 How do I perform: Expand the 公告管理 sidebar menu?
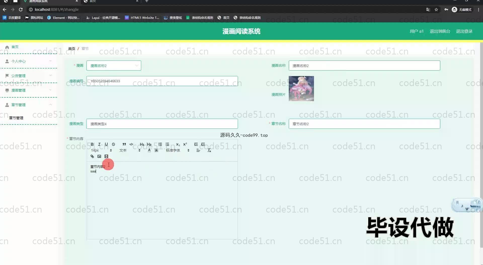click(28, 76)
